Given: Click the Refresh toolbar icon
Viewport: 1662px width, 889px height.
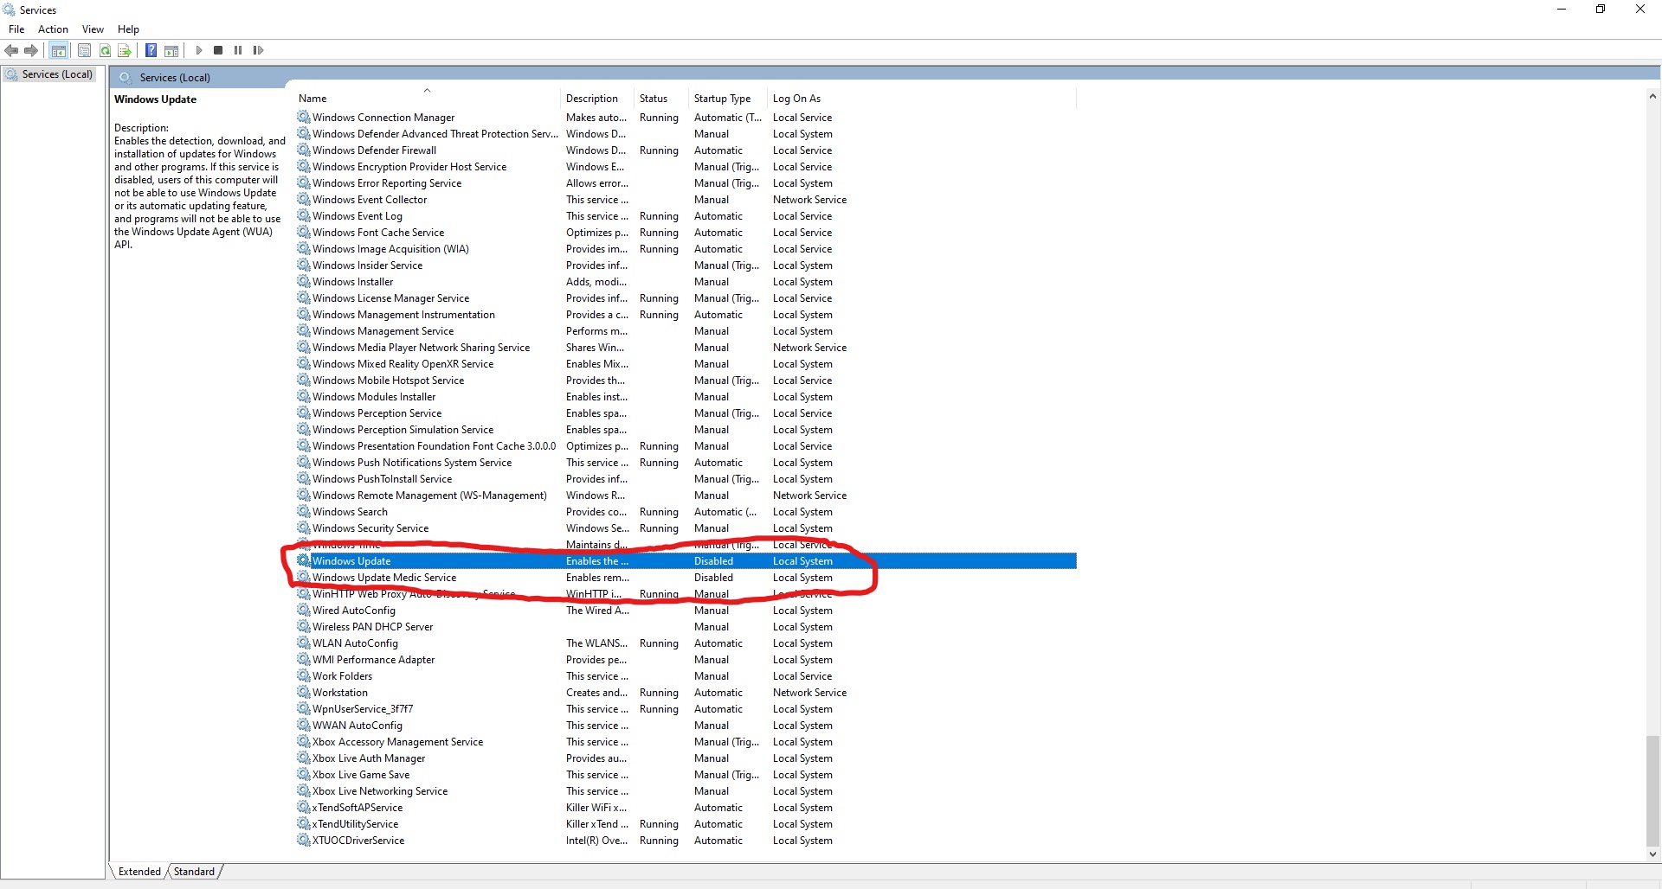Looking at the screenshot, I should tap(105, 50).
